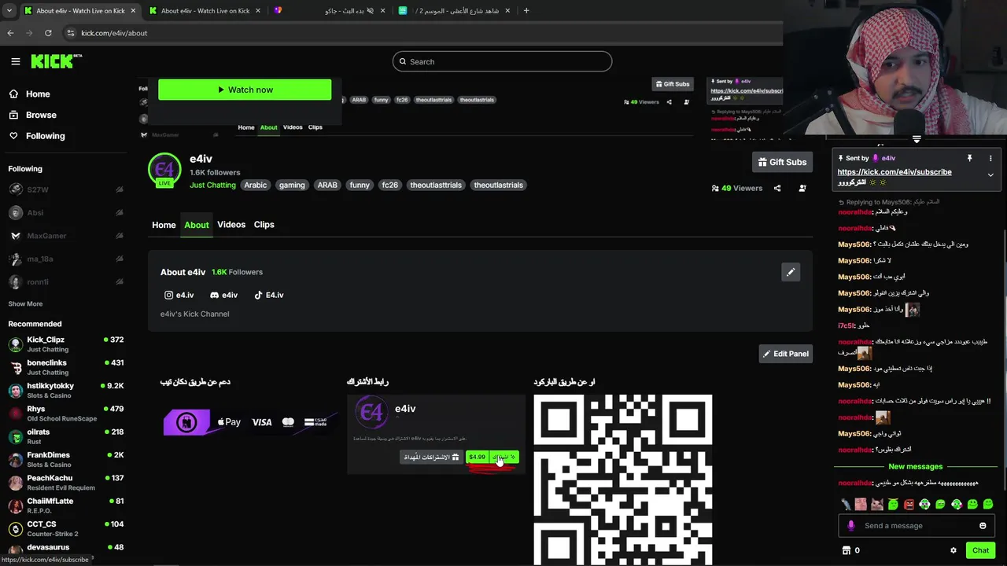This screenshot has height=566, width=1007.
Task: Click the gifted subscriptions button in panel
Action: (432, 457)
